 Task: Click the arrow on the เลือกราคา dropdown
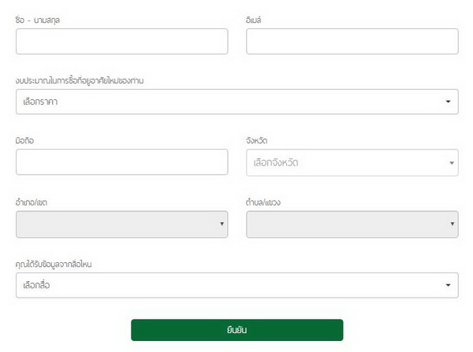click(x=448, y=102)
